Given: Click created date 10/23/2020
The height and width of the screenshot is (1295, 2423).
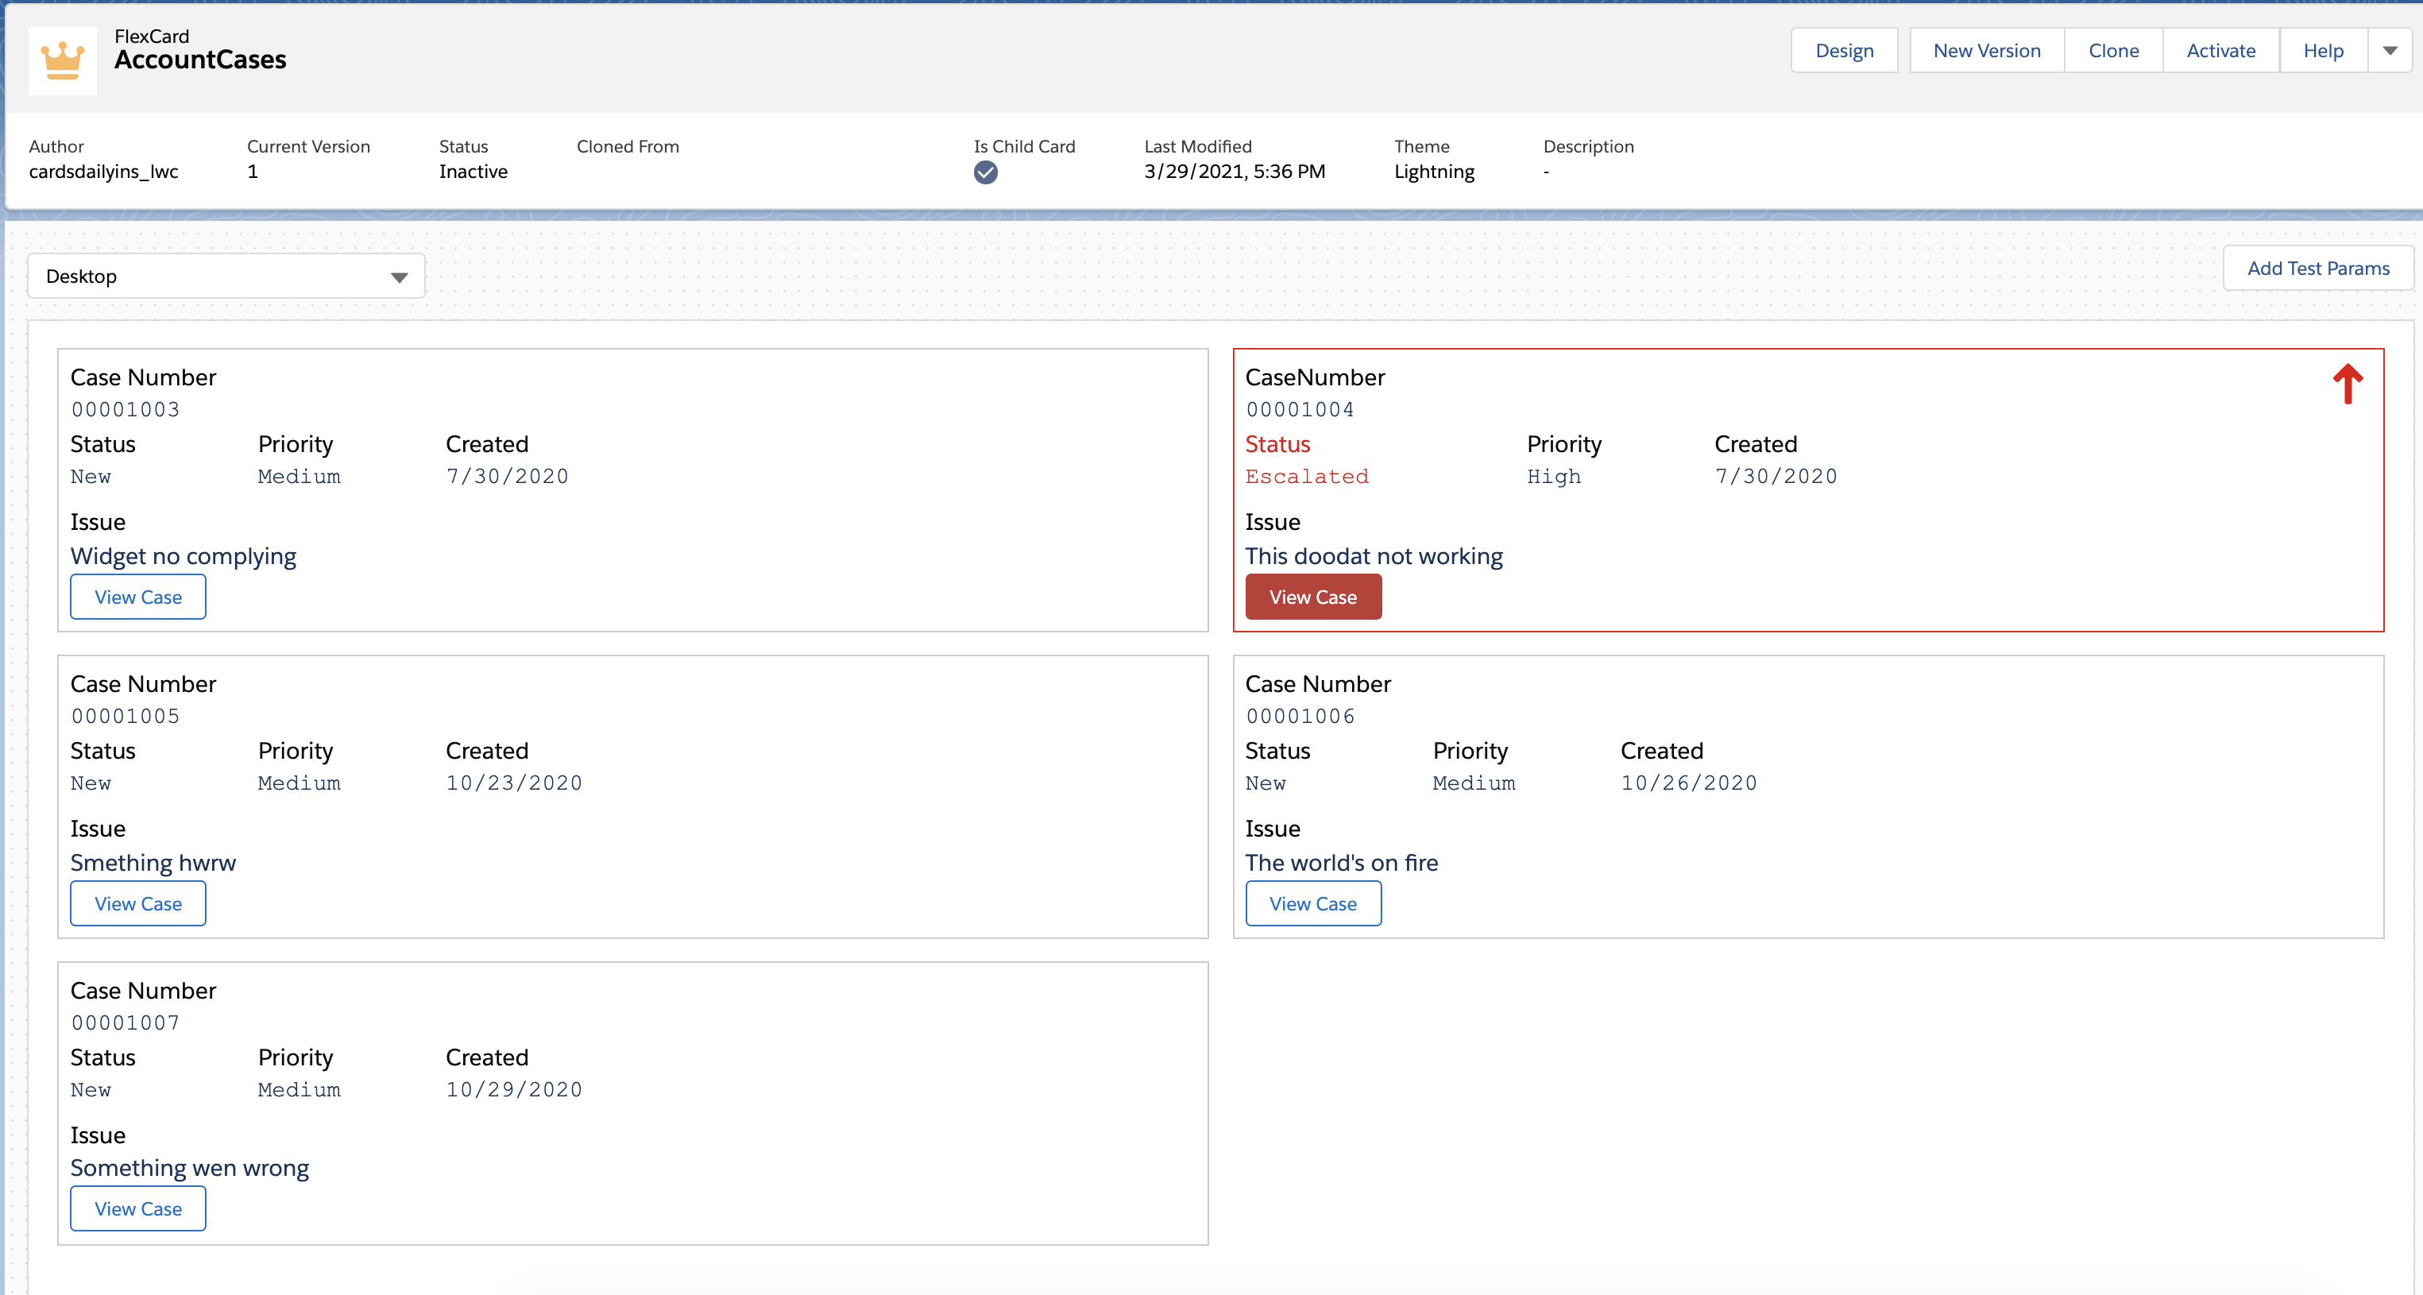Looking at the screenshot, I should pos(513,783).
